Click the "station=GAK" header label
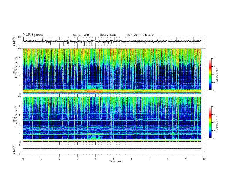This screenshot has width=230, height=178. point(108,35)
